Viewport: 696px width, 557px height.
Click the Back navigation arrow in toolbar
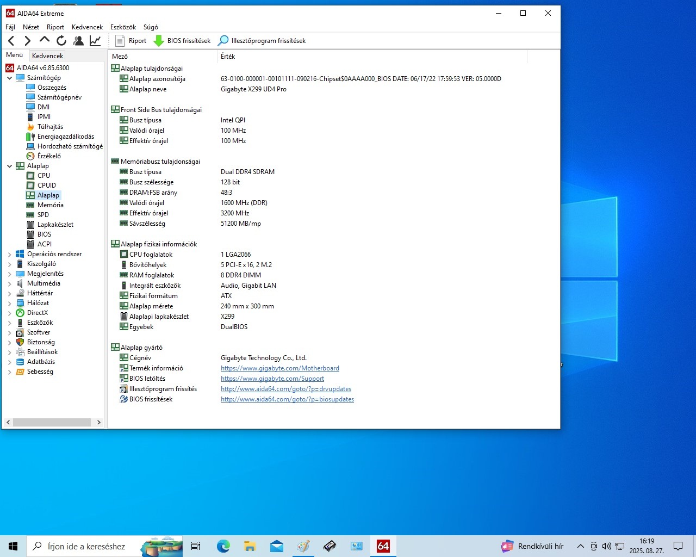pos(11,41)
